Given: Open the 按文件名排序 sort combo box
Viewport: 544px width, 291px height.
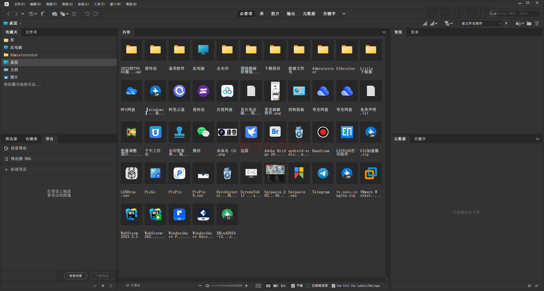Looking at the screenshot, I should click(x=481, y=23).
